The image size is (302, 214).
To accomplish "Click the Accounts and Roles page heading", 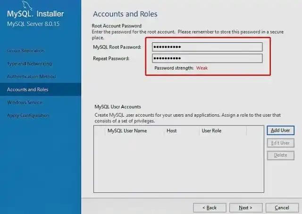I will click(x=125, y=14).
